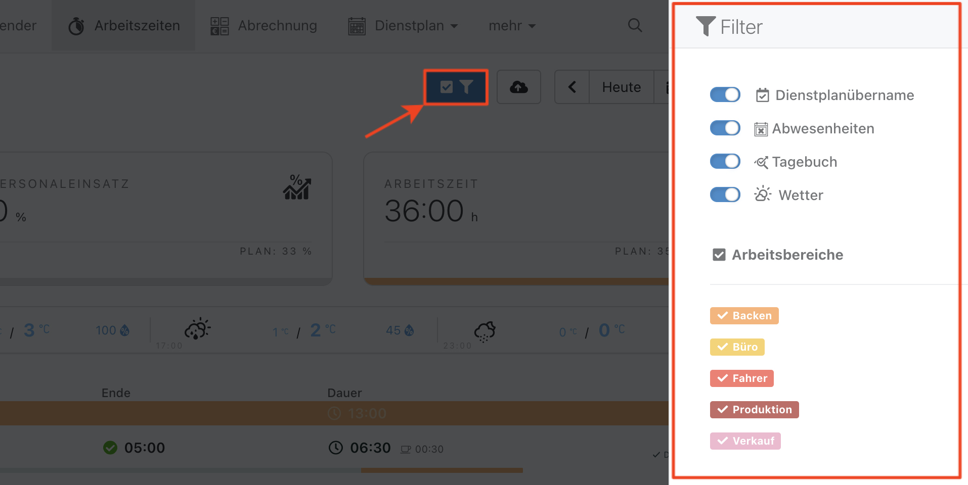
Task: Click the cloud upload button
Action: (x=519, y=87)
